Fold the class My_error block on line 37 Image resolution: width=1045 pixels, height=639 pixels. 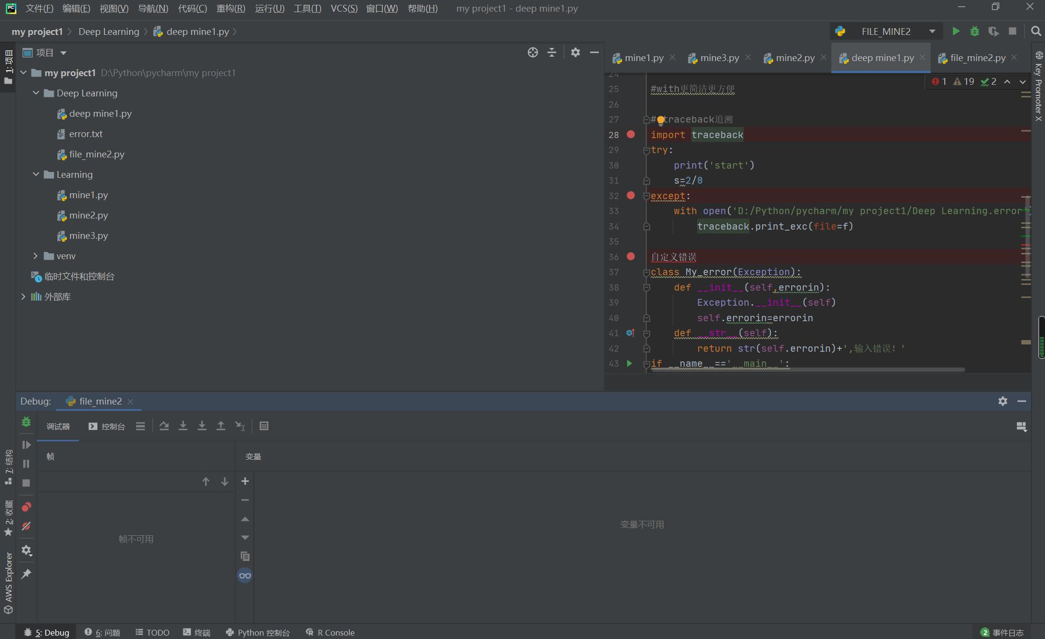[x=646, y=273]
